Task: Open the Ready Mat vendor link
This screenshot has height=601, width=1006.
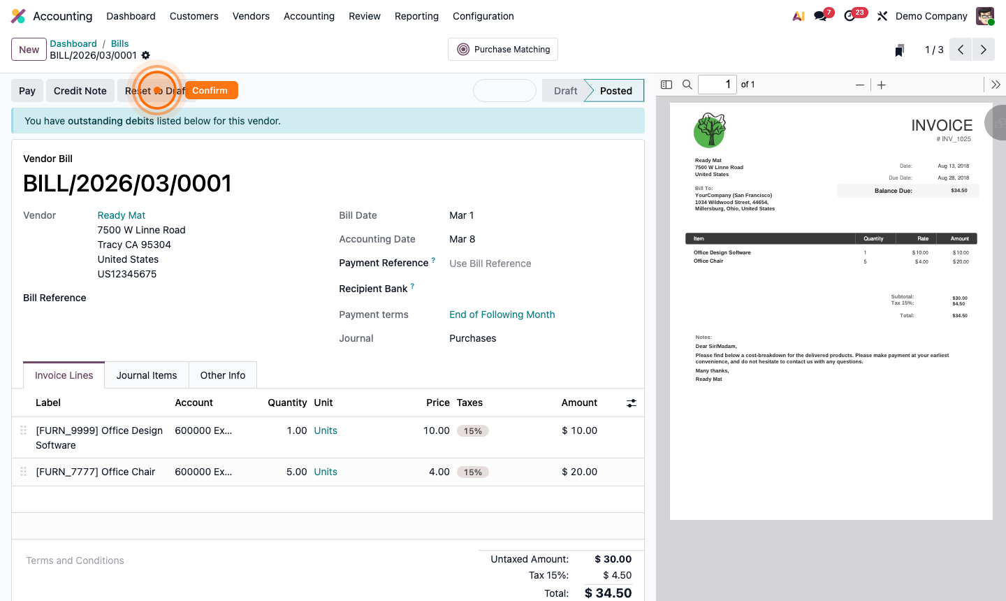Action: coord(121,215)
